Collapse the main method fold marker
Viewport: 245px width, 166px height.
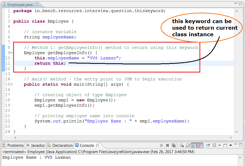[x=12, y=84]
